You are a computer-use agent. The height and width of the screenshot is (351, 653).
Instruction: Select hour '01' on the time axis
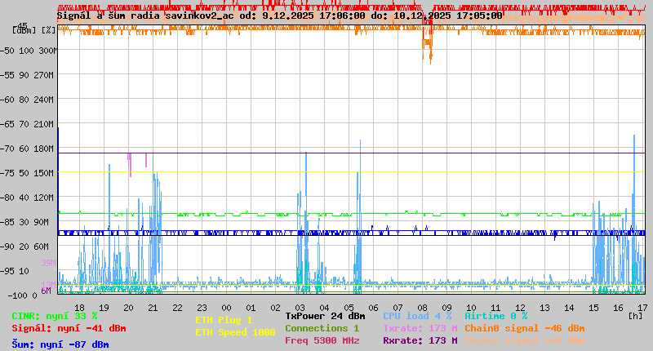tap(251, 308)
